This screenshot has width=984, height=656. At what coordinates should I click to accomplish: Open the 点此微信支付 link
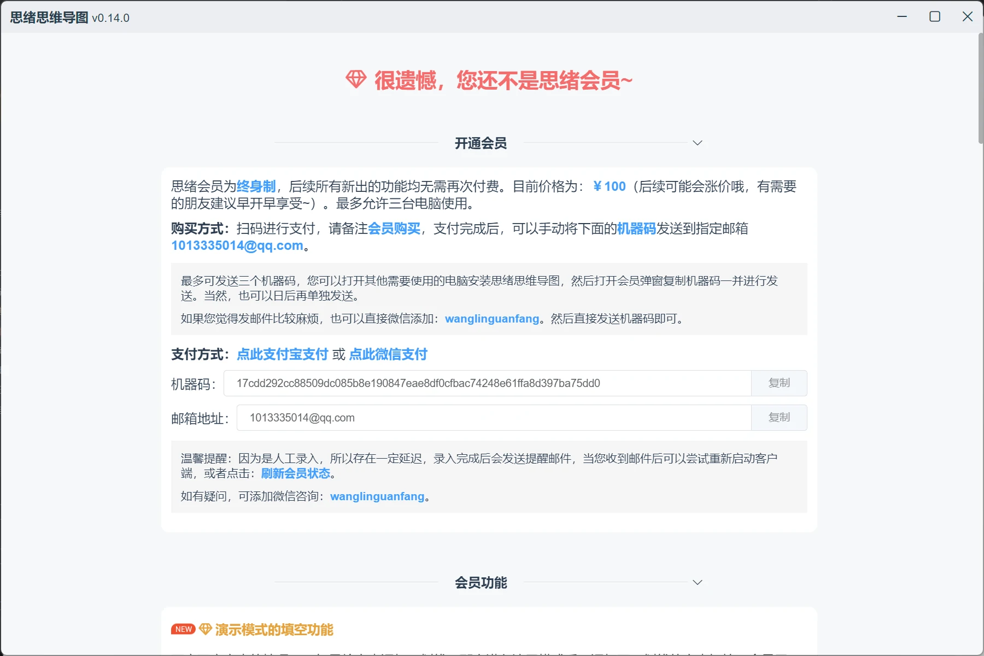388,354
